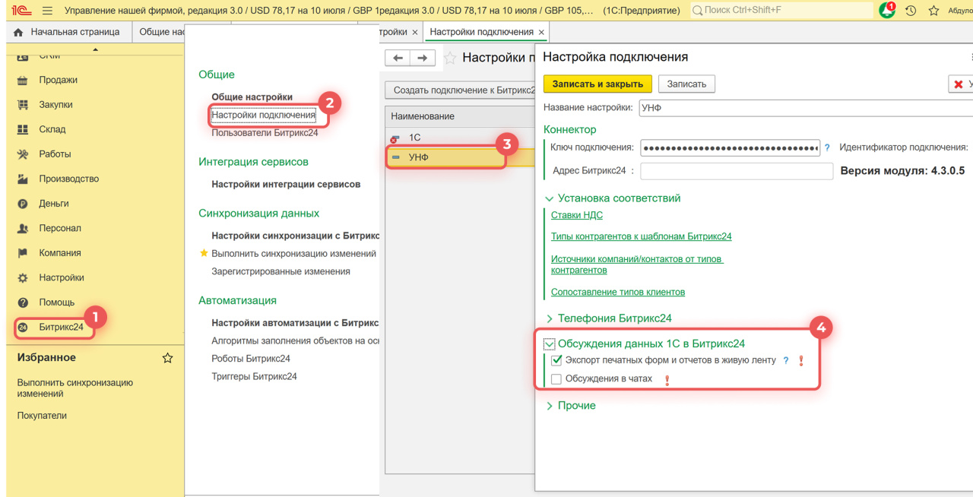The height and width of the screenshot is (497, 973).
Task: Enable Обсуждения в чатах checkbox
Action: [x=556, y=378]
